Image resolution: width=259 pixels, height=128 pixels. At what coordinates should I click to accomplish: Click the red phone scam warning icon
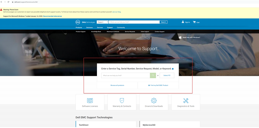point(1,10)
